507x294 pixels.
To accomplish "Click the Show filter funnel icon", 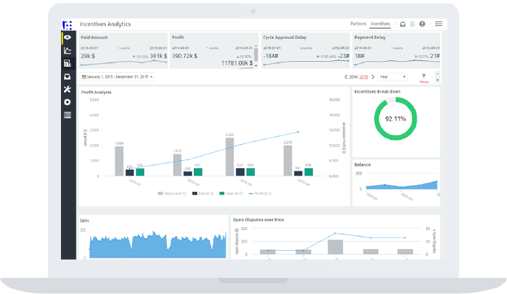I will click(x=423, y=76).
